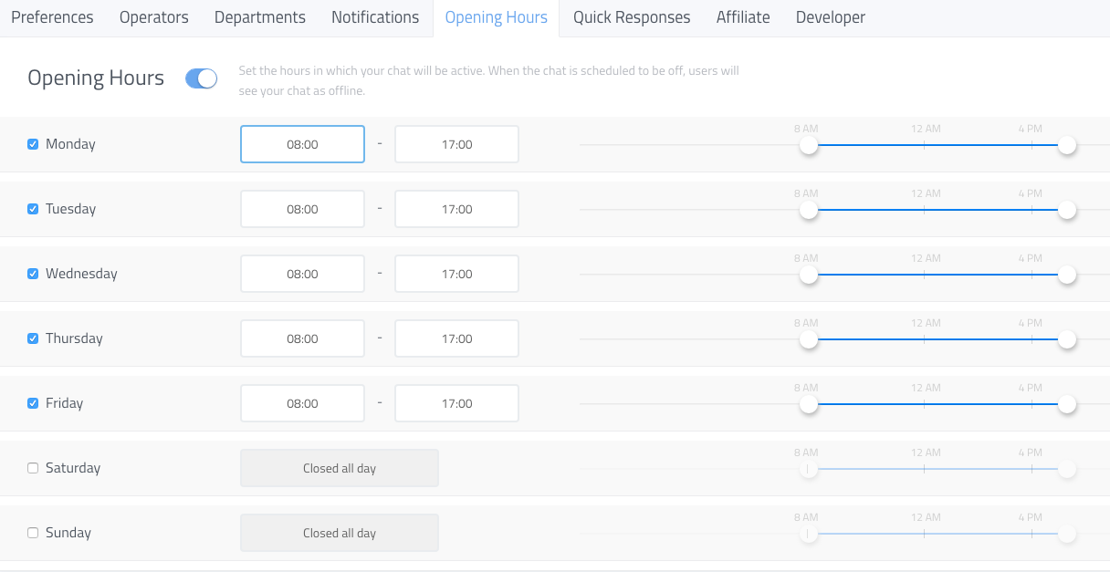This screenshot has width=1110, height=572.
Task: Select the Quick Responses tab
Action: 632,17
